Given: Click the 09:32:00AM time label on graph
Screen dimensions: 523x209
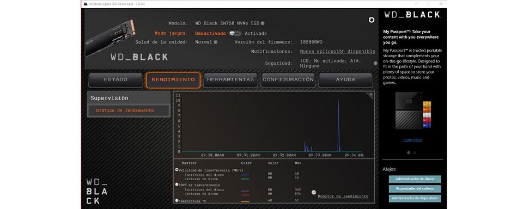Looking at the screenshot, I should coord(284,155).
